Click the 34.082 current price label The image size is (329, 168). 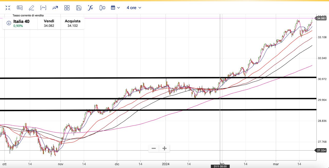pyautogui.click(x=322, y=18)
